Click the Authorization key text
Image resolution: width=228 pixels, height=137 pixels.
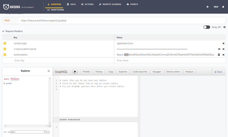(x=21, y=55)
